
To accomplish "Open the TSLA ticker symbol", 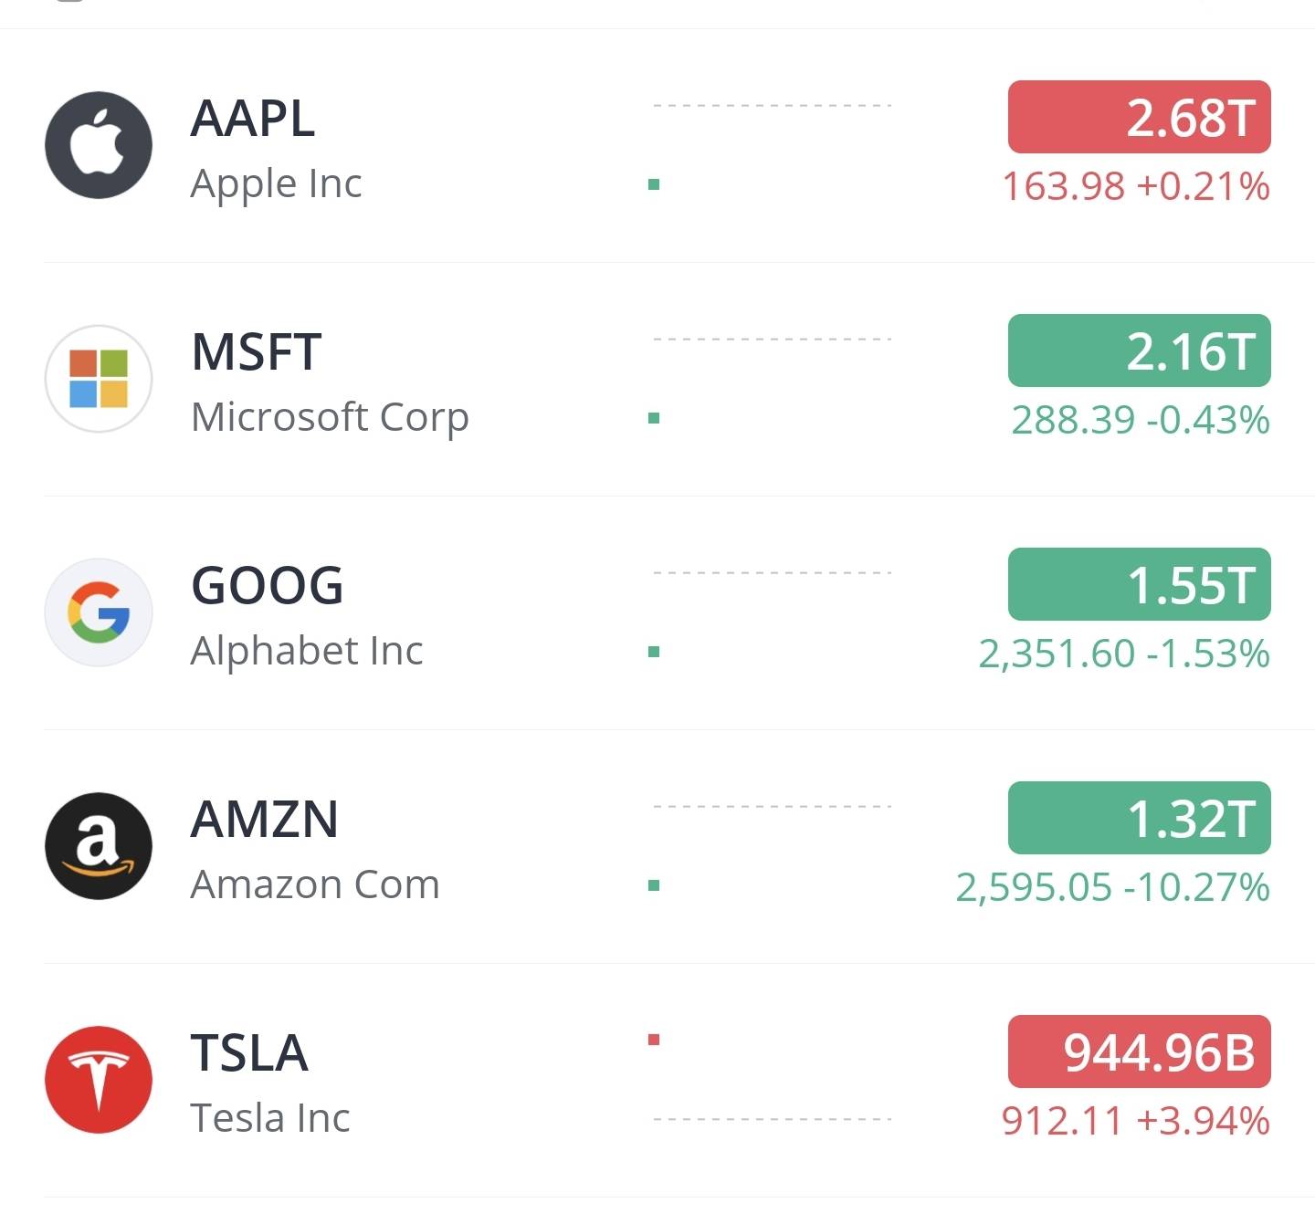I will [x=248, y=1053].
